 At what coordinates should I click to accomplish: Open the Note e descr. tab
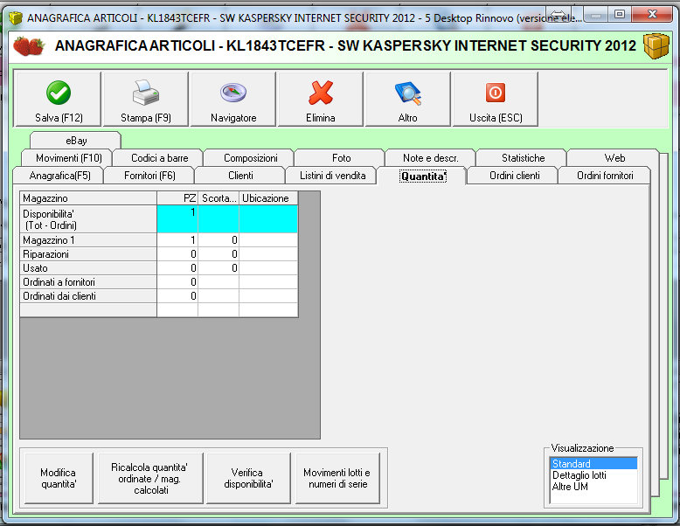pyautogui.click(x=430, y=158)
